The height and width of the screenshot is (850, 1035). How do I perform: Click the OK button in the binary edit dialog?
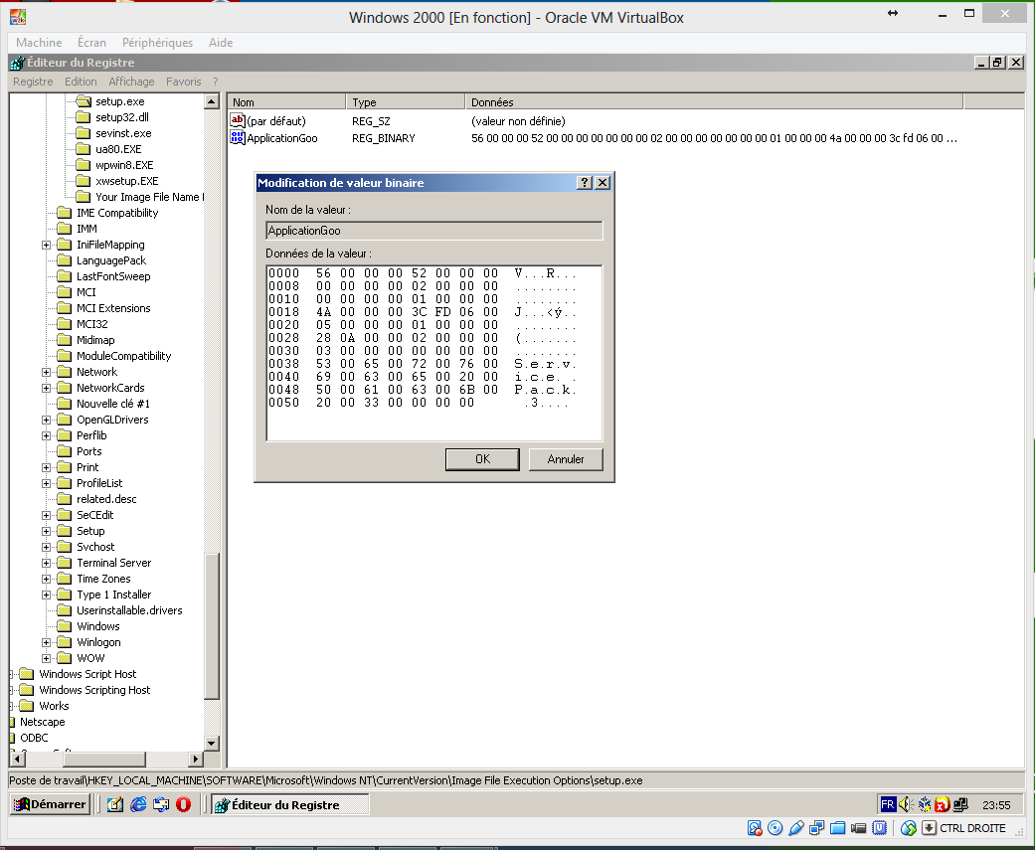482,459
